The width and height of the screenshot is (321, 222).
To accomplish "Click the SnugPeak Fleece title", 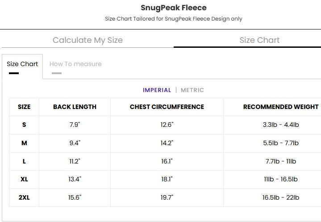I will [x=174, y=8].
